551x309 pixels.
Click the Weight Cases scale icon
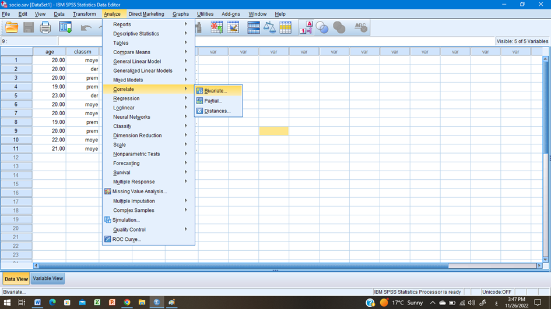pos(269,27)
